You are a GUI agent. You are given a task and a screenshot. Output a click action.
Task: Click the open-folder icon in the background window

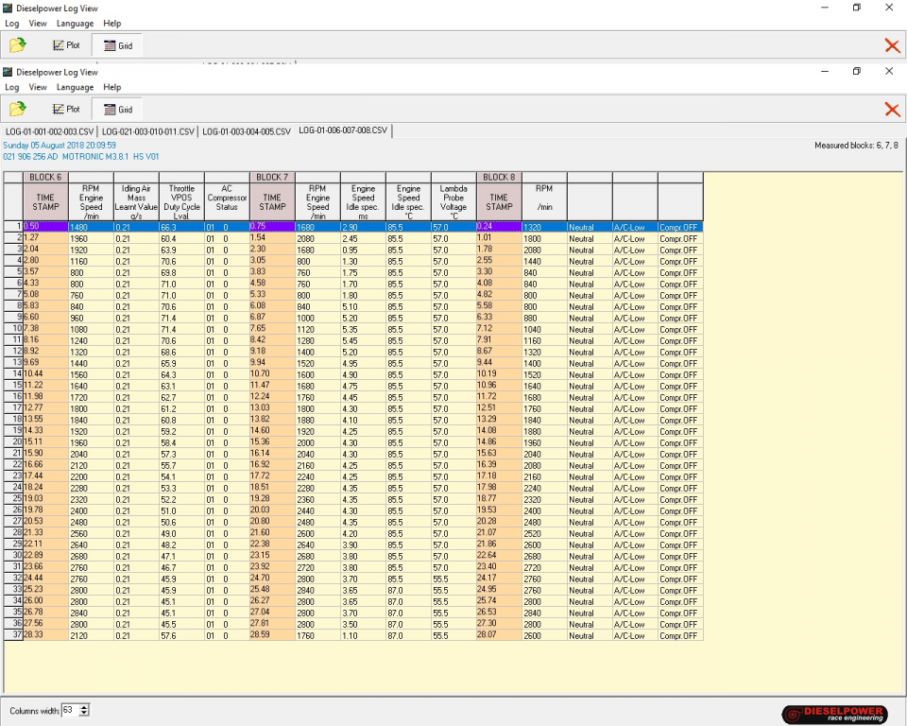click(18, 44)
